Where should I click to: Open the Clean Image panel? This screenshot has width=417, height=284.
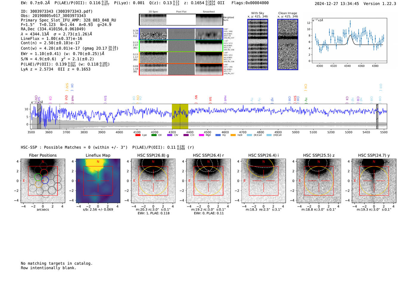click(x=288, y=44)
